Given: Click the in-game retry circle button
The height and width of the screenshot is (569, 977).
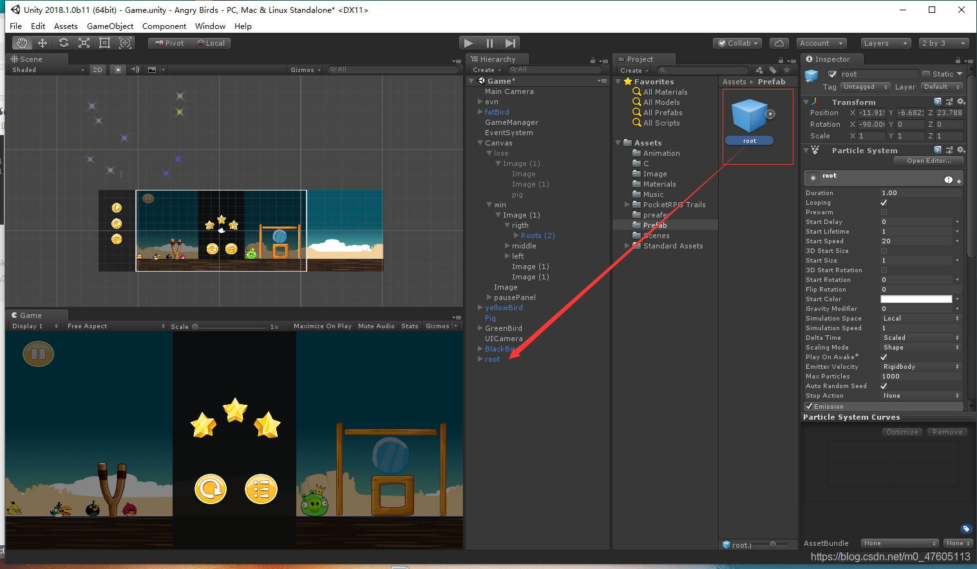Looking at the screenshot, I should [x=211, y=489].
